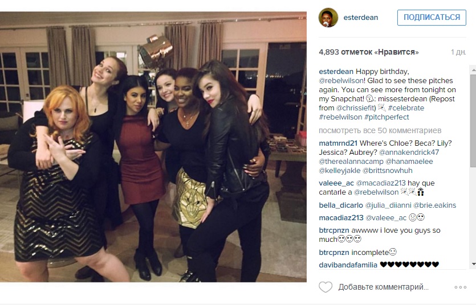
Task: Click the scrollbar down arrow
Action: click(473, 264)
